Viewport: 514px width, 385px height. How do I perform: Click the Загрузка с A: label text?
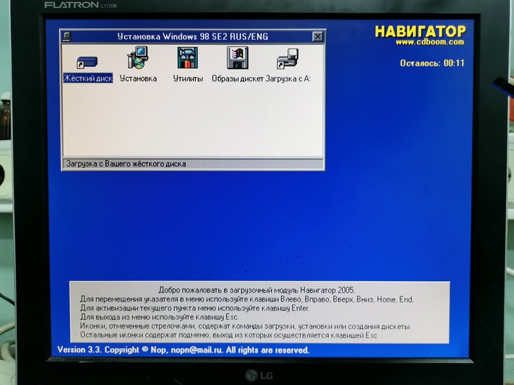pos(288,78)
